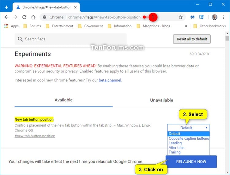Click the RELAUNCH NOW button

coord(191,162)
